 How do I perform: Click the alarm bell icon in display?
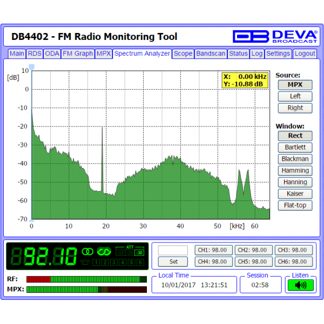coord(85,262)
